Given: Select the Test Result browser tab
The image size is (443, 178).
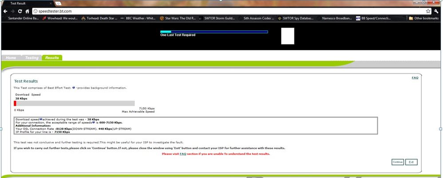Looking at the screenshot, I should point(28,4).
